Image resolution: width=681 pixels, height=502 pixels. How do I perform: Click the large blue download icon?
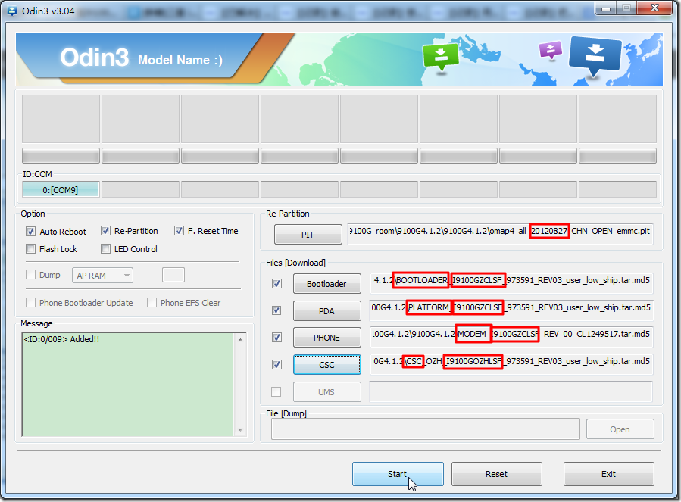(595, 55)
